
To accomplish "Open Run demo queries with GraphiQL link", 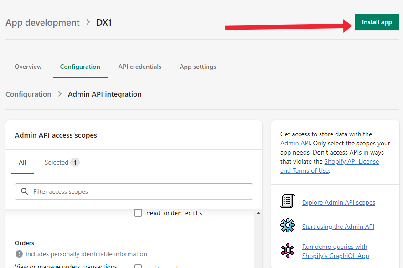I will coord(336,251).
